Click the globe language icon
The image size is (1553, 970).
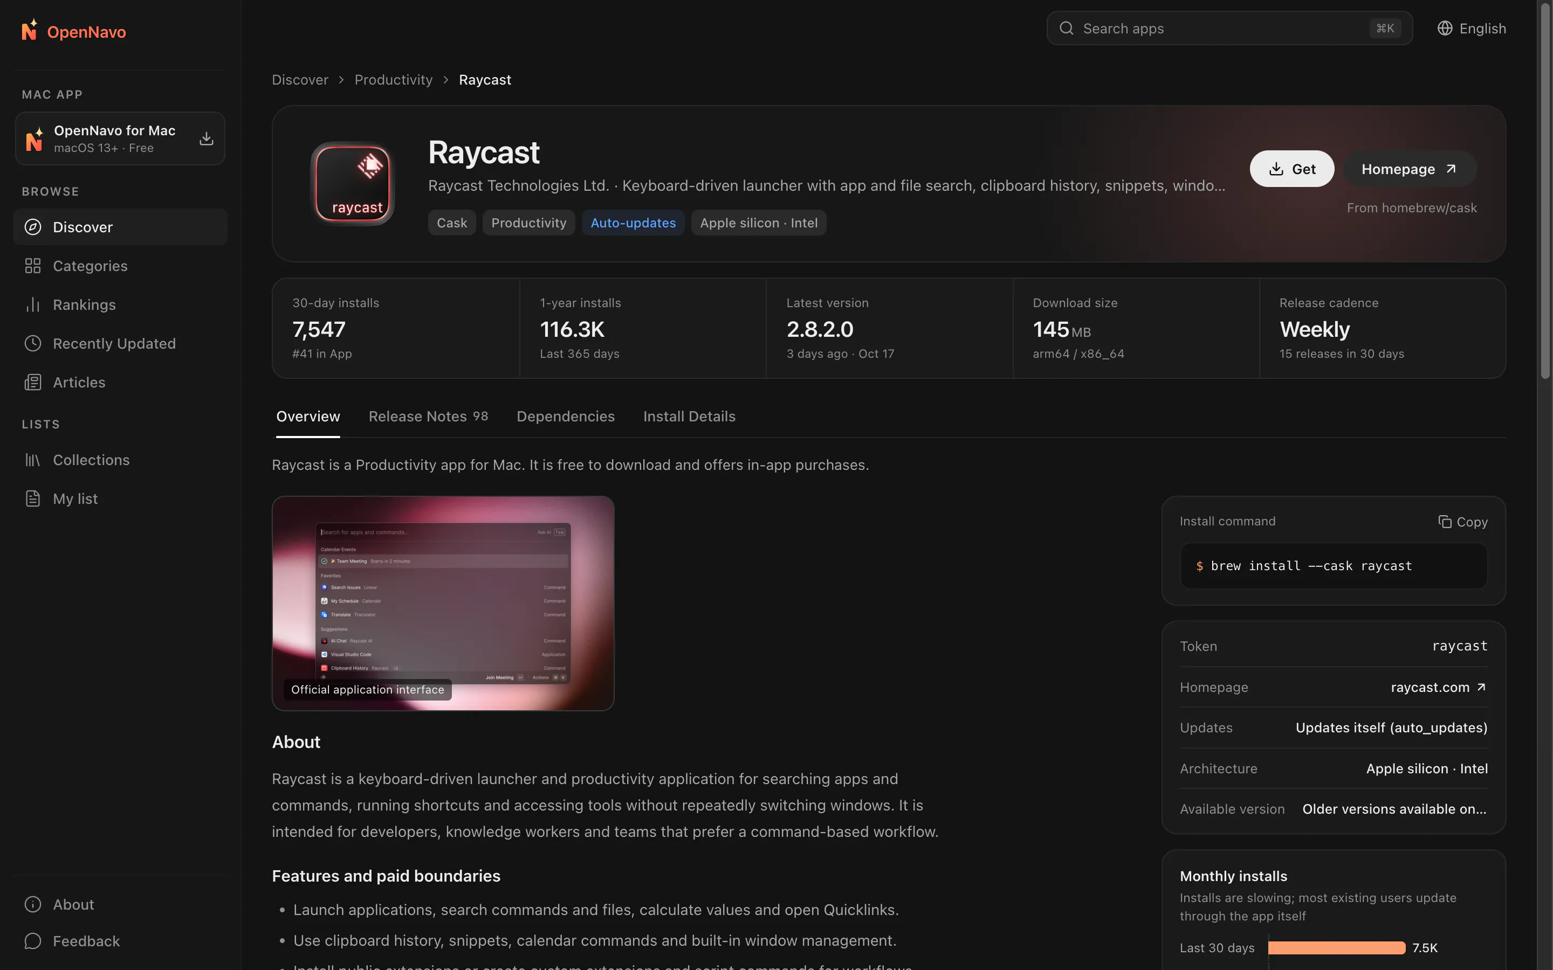1445,28
